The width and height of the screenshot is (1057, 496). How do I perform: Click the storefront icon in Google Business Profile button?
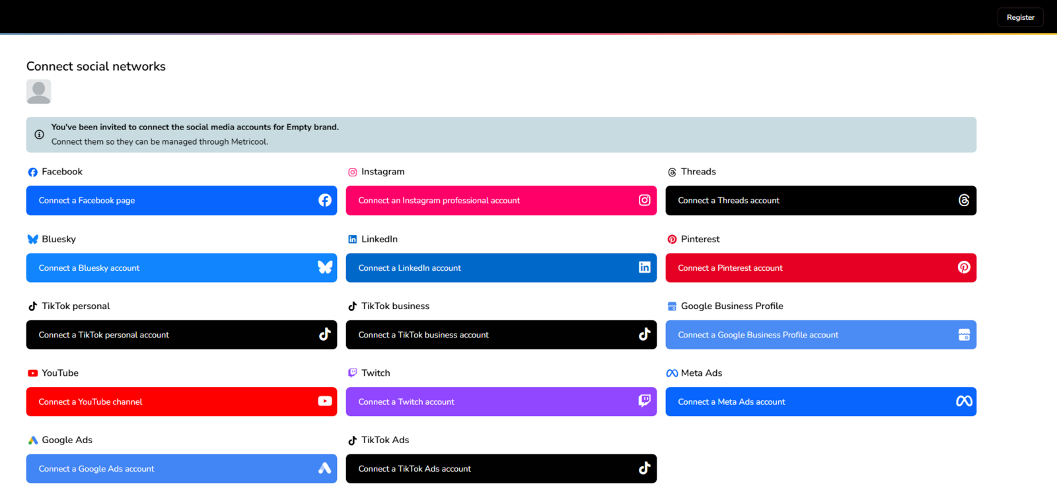pos(964,335)
